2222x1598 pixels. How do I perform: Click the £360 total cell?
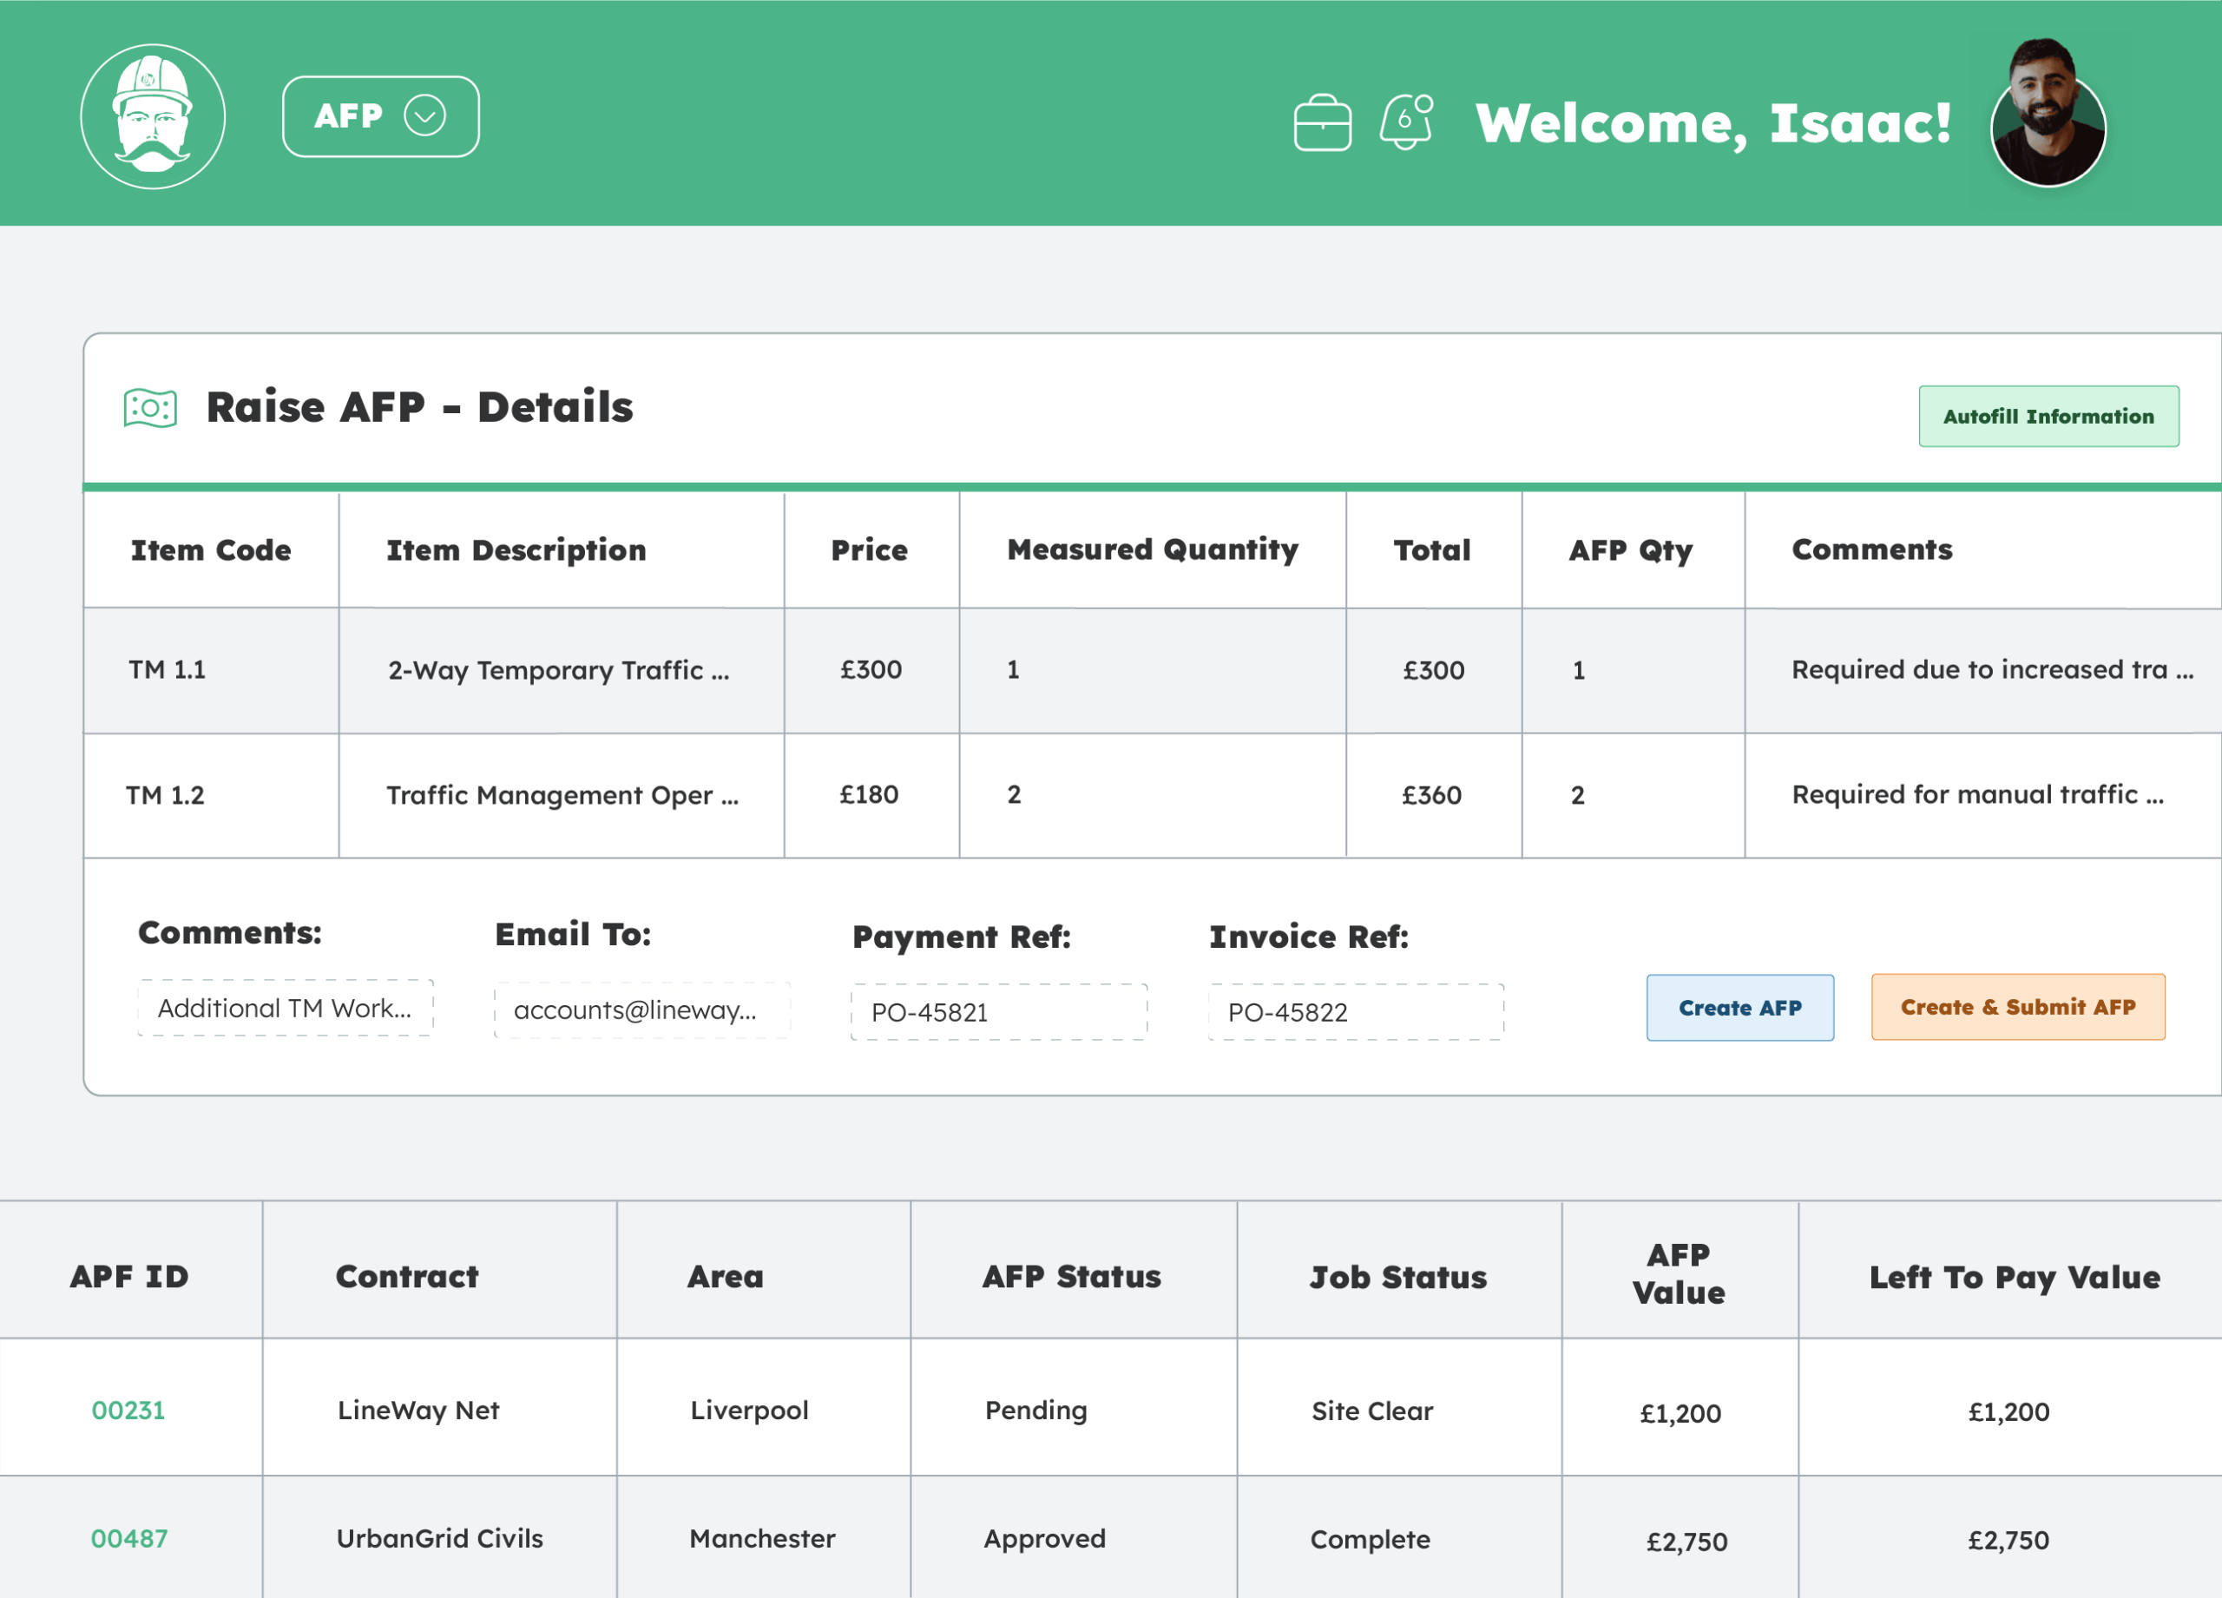1433,796
